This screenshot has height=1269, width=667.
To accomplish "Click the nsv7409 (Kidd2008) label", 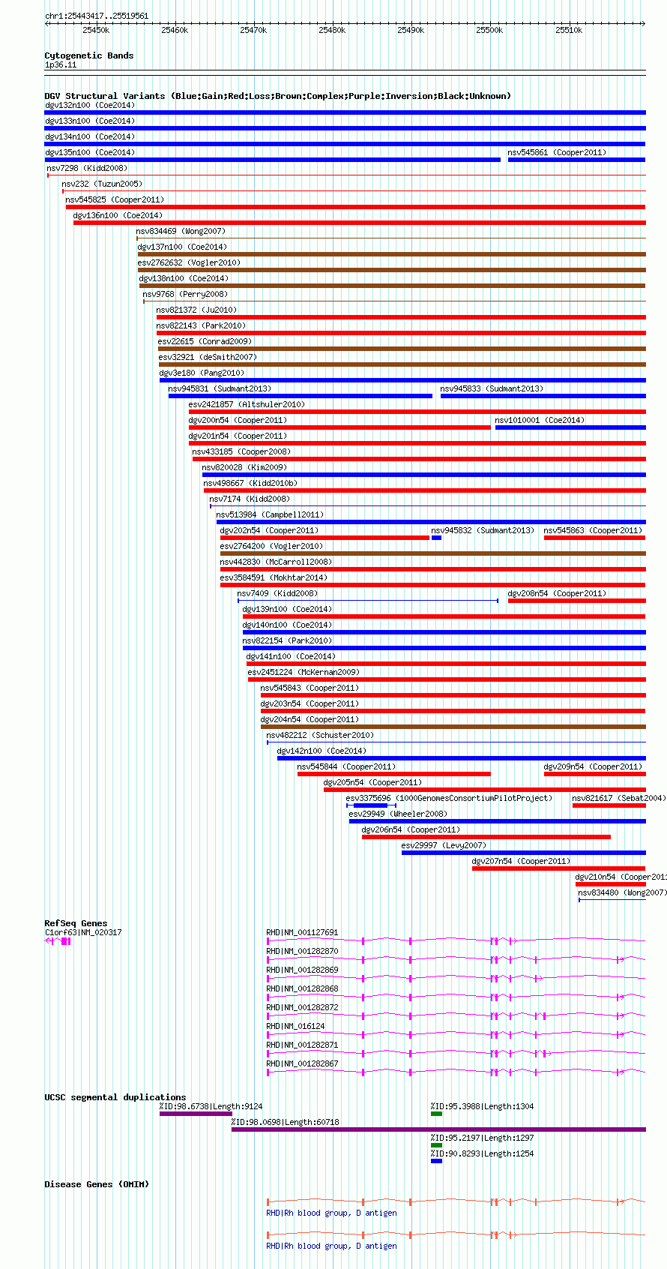I will click(277, 593).
